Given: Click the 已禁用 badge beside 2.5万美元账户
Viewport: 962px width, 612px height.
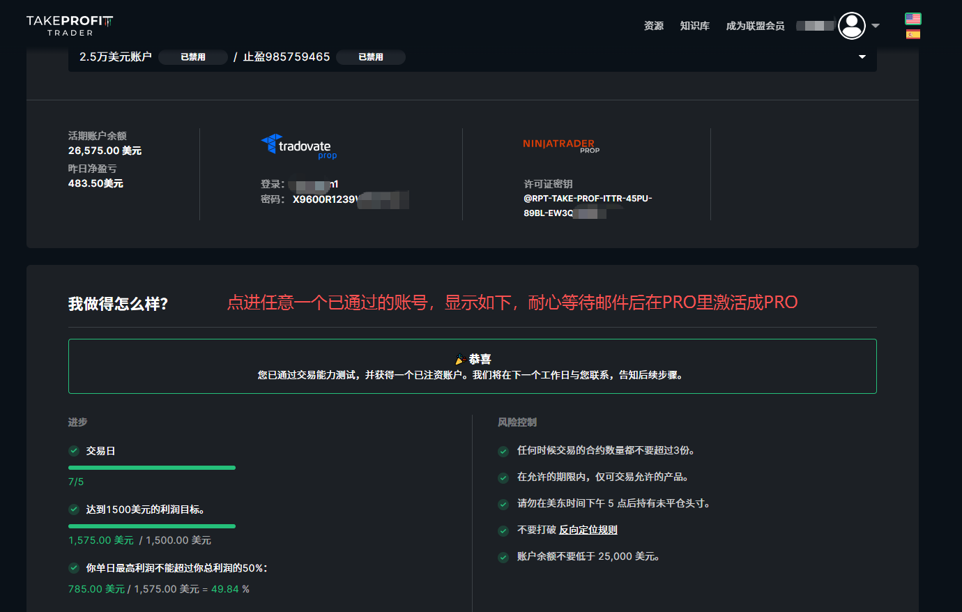Looking at the screenshot, I should coord(193,57).
